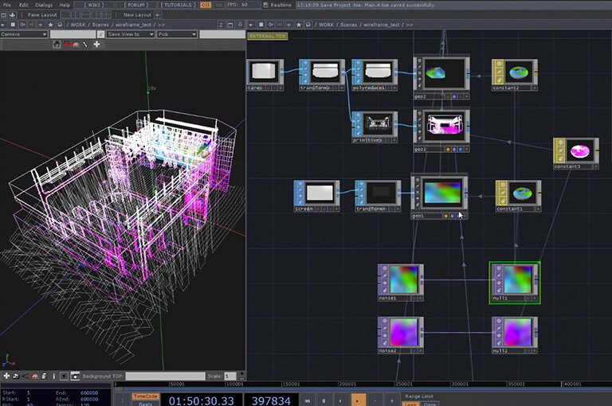
Task: Click the pause button in transport controls
Action: (324, 400)
